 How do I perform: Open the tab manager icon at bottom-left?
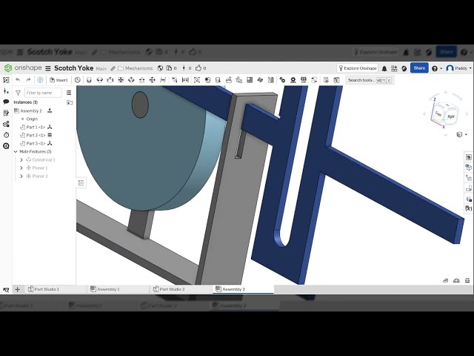click(x=6, y=290)
